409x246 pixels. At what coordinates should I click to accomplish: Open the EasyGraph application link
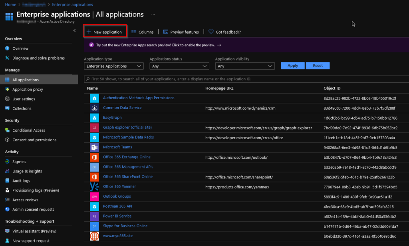click(x=112, y=118)
